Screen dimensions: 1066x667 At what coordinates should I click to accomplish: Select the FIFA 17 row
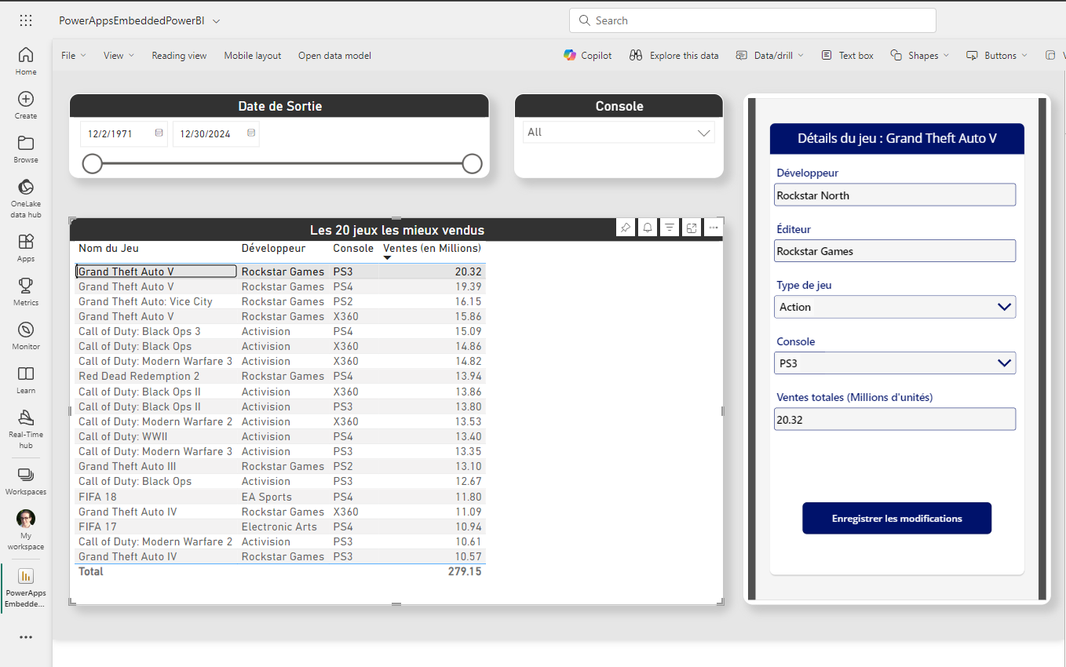point(280,527)
